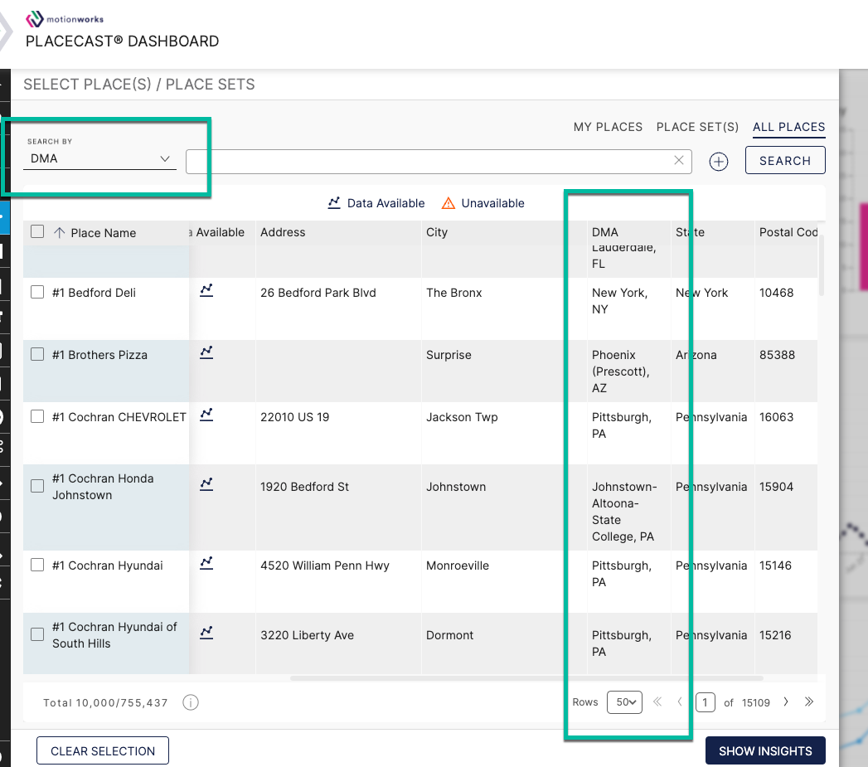Check the #1 Cochran Honda Johnstown checkbox
This screenshot has width=868, height=767.
coord(37,486)
